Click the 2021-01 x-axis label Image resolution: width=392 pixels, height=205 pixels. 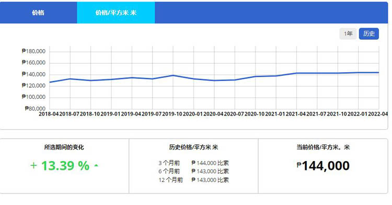[x=275, y=114]
